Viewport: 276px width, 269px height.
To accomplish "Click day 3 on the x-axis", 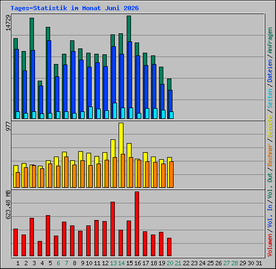I will click(x=34, y=263).
